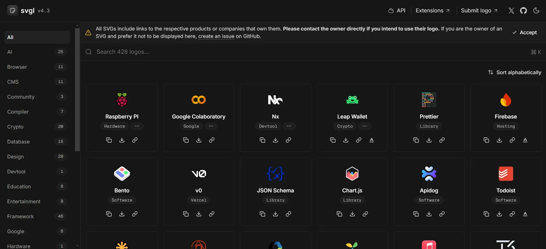Download the Apidog logo
Viewport: 546px width, 249px height.
(429, 214)
